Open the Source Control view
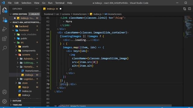Viewport: 193px width, 108px height. (5, 19)
